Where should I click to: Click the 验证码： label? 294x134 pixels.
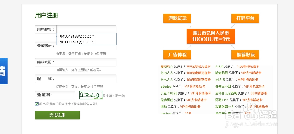(x=45, y=95)
